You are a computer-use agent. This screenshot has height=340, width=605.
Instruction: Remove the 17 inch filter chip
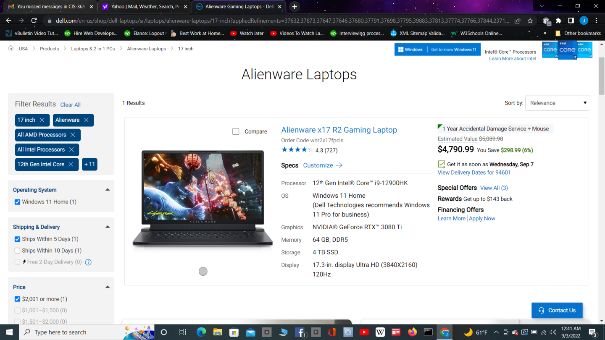pyautogui.click(x=42, y=120)
